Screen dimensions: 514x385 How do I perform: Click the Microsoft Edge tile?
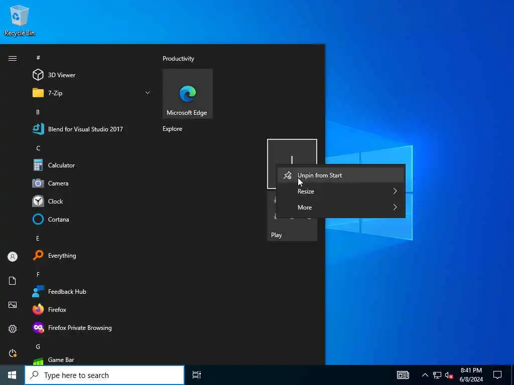pyautogui.click(x=188, y=94)
